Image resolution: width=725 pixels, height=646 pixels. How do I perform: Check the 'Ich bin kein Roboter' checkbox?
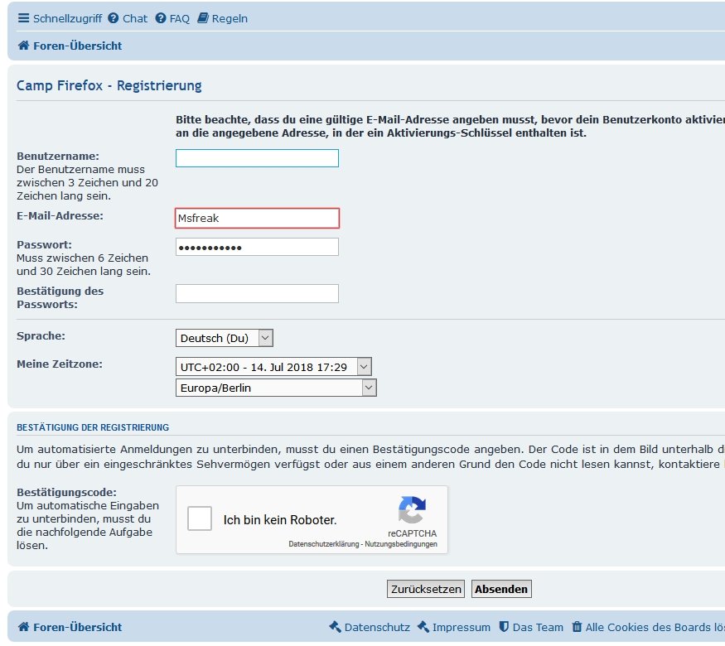coord(200,518)
